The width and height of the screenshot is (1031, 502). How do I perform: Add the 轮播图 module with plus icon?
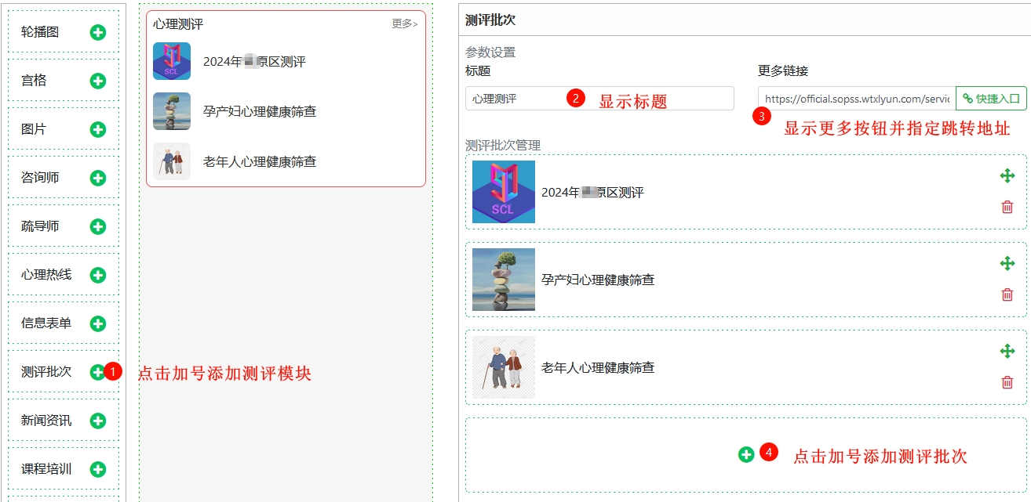[97, 32]
